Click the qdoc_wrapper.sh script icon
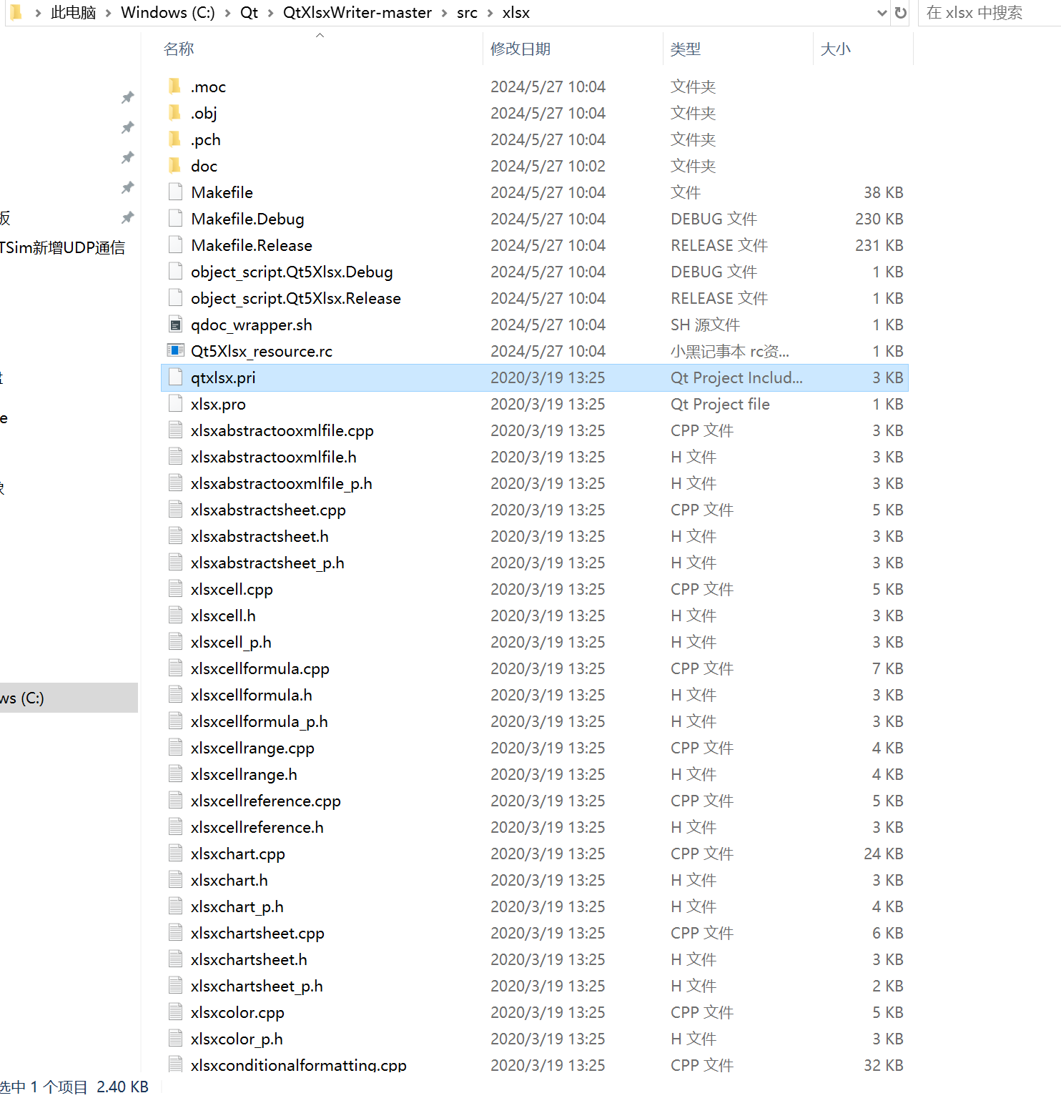 175,325
